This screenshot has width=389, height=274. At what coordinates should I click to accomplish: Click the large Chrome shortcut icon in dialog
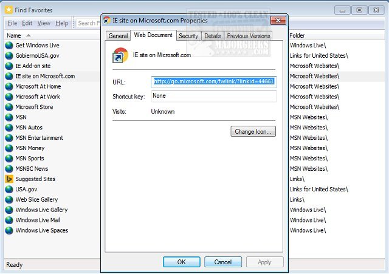pyautogui.click(x=120, y=55)
